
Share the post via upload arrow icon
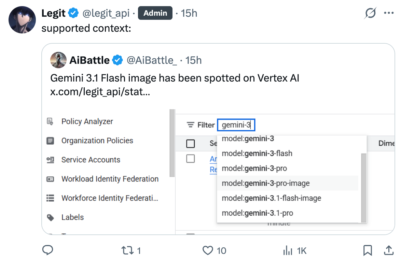coord(389,251)
